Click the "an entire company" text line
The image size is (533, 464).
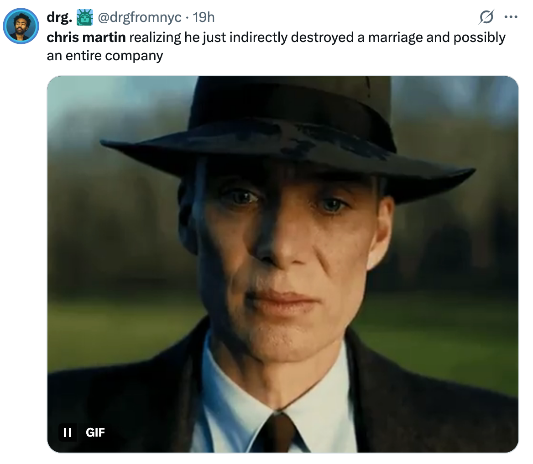(x=105, y=56)
